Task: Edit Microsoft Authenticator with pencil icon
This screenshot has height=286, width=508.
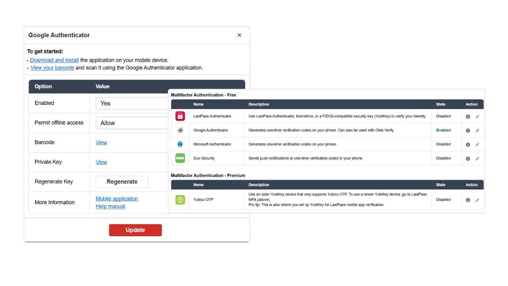Action: (477, 145)
